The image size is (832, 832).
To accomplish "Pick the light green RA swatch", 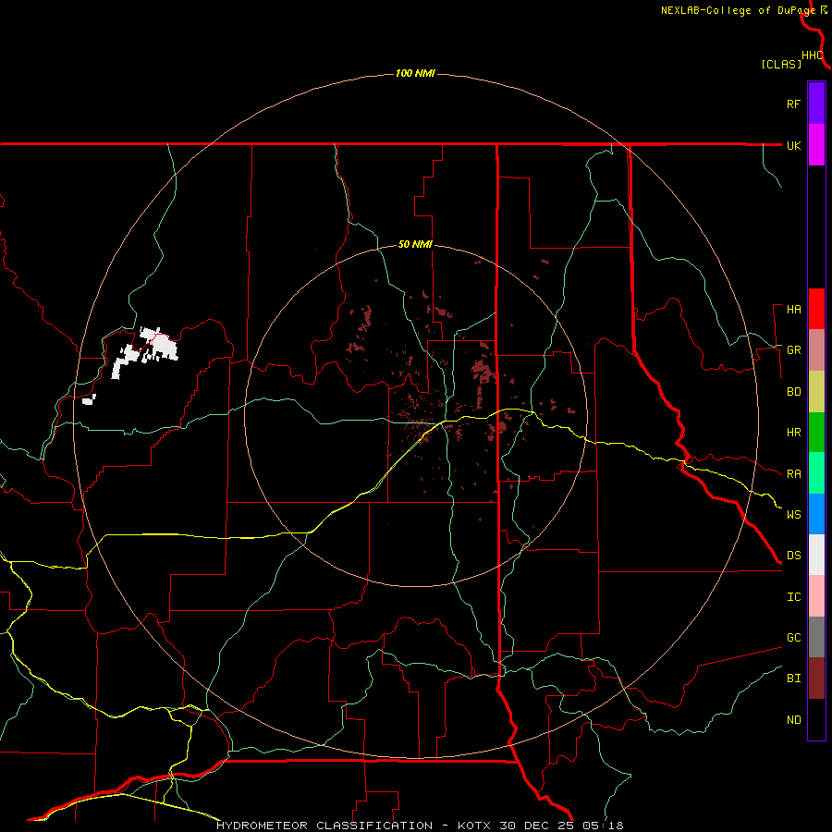I will (816, 473).
